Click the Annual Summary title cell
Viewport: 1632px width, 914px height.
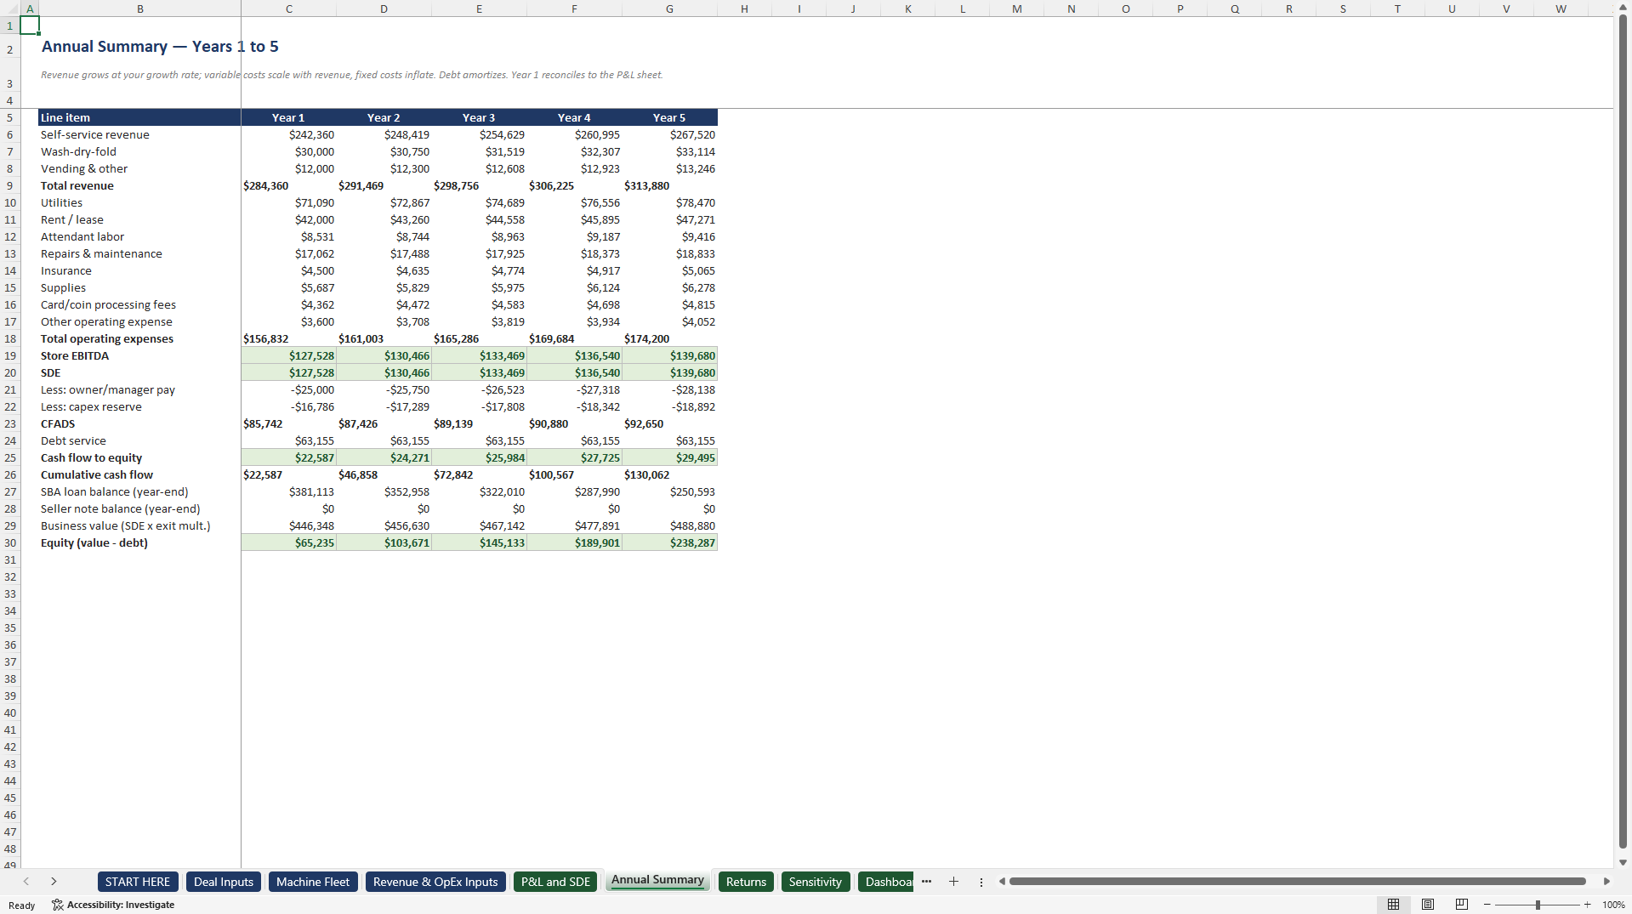tap(160, 47)
